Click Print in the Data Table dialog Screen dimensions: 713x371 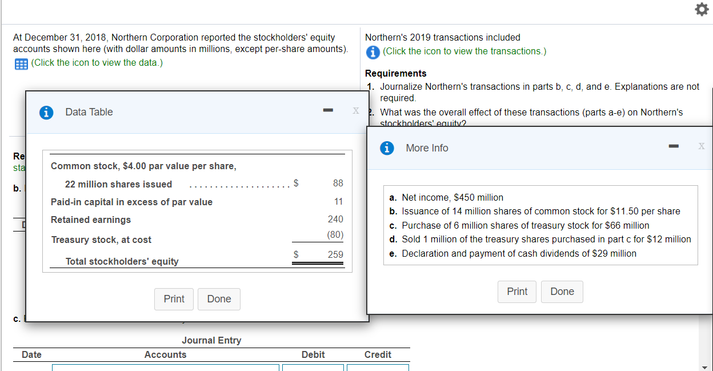pos(174,299)
